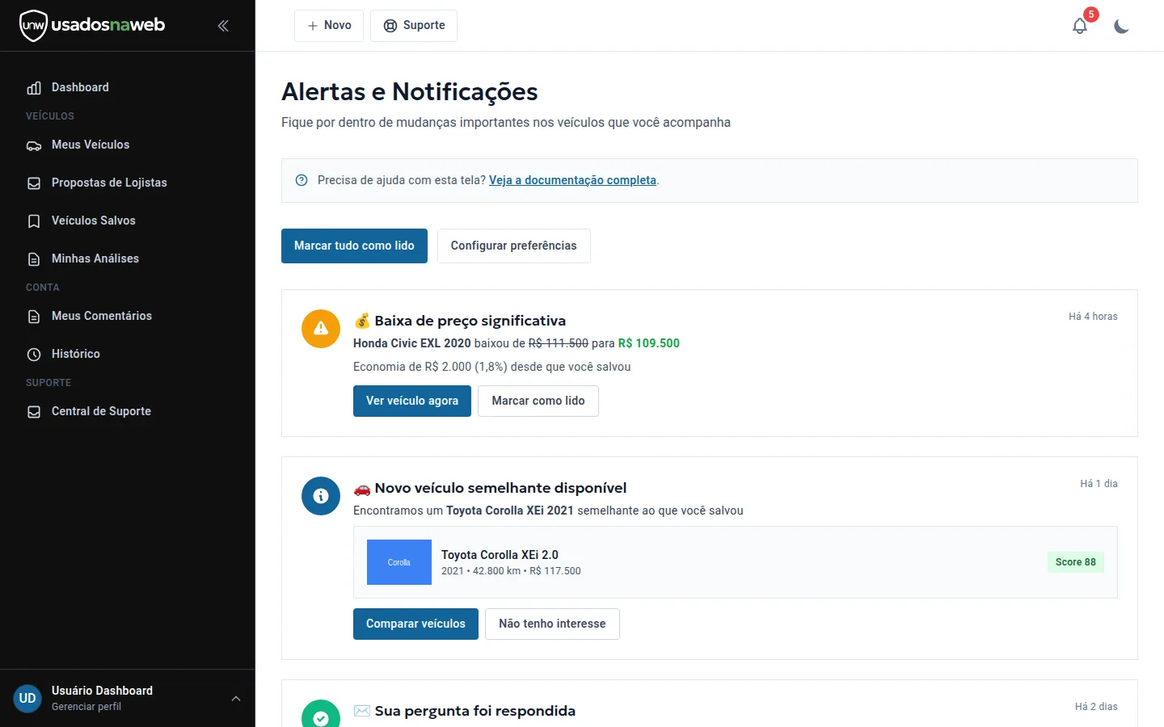Click the Há 2 dias timestamp
Screen dimensions: 1164x727
(1096, 707)
